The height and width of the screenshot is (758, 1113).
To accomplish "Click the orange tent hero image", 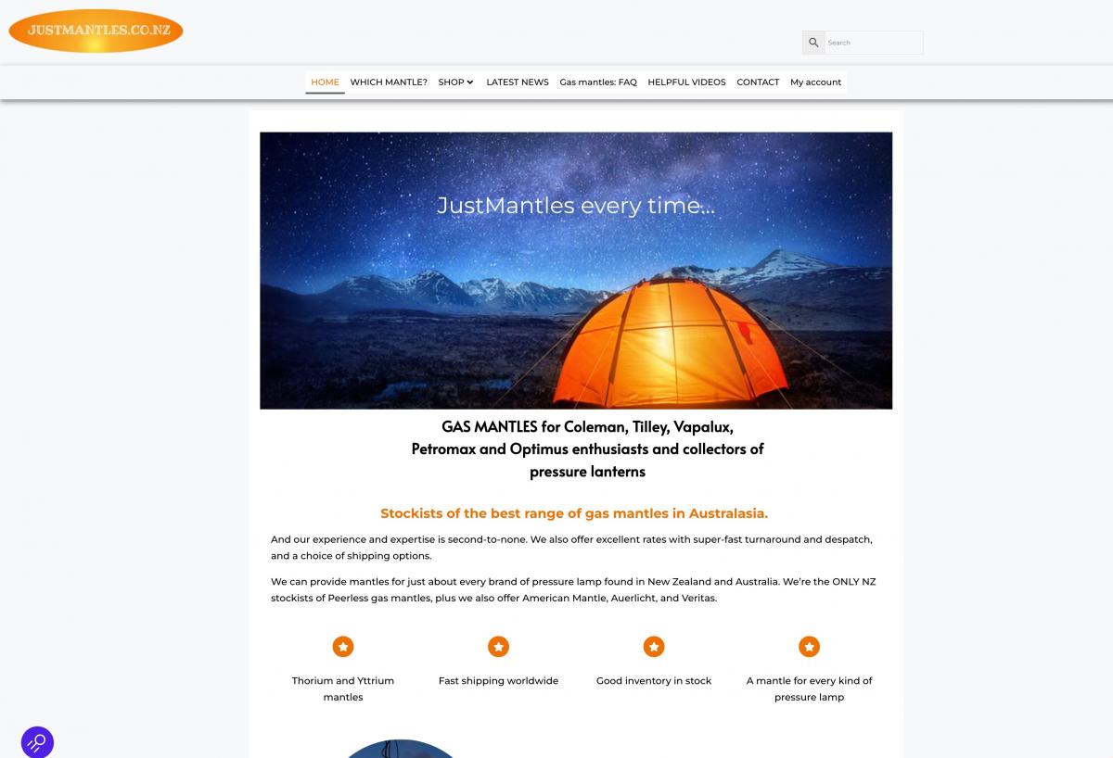I will click(x=576, y=271).
